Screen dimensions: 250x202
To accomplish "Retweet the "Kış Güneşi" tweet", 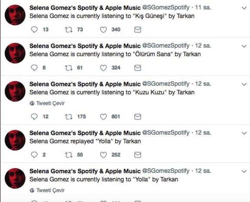I will click(68, 30).
